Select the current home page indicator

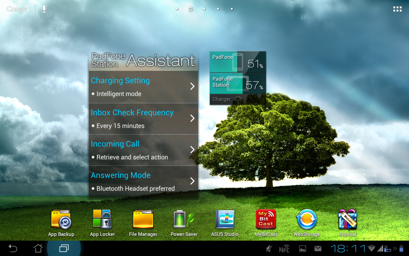(190, 9)
